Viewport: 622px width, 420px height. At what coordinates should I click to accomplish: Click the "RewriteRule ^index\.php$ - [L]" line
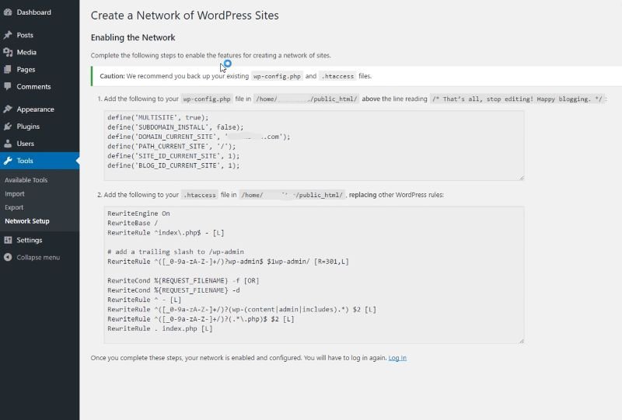[166, 233]
